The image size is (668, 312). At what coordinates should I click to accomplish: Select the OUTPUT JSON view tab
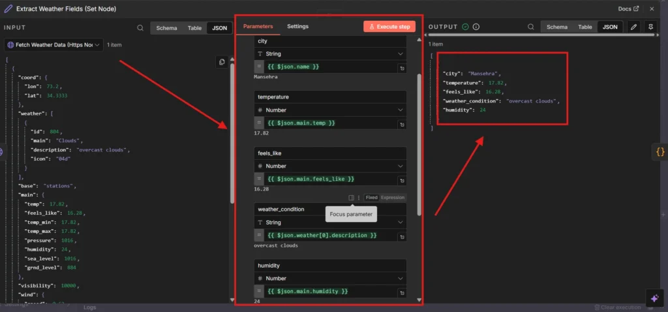[610, 26]
